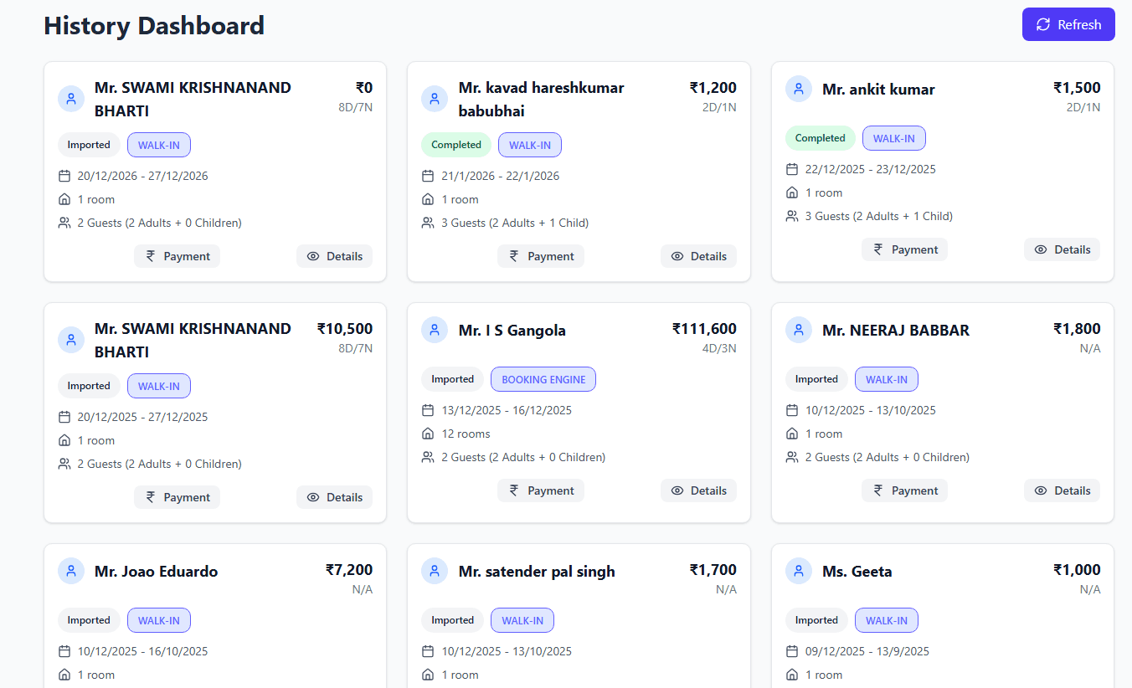Click the user avatar icon on Mr. ankit kumar's card
The image size is (1132, 688).
pyautogui.click(x=799, y=89)
